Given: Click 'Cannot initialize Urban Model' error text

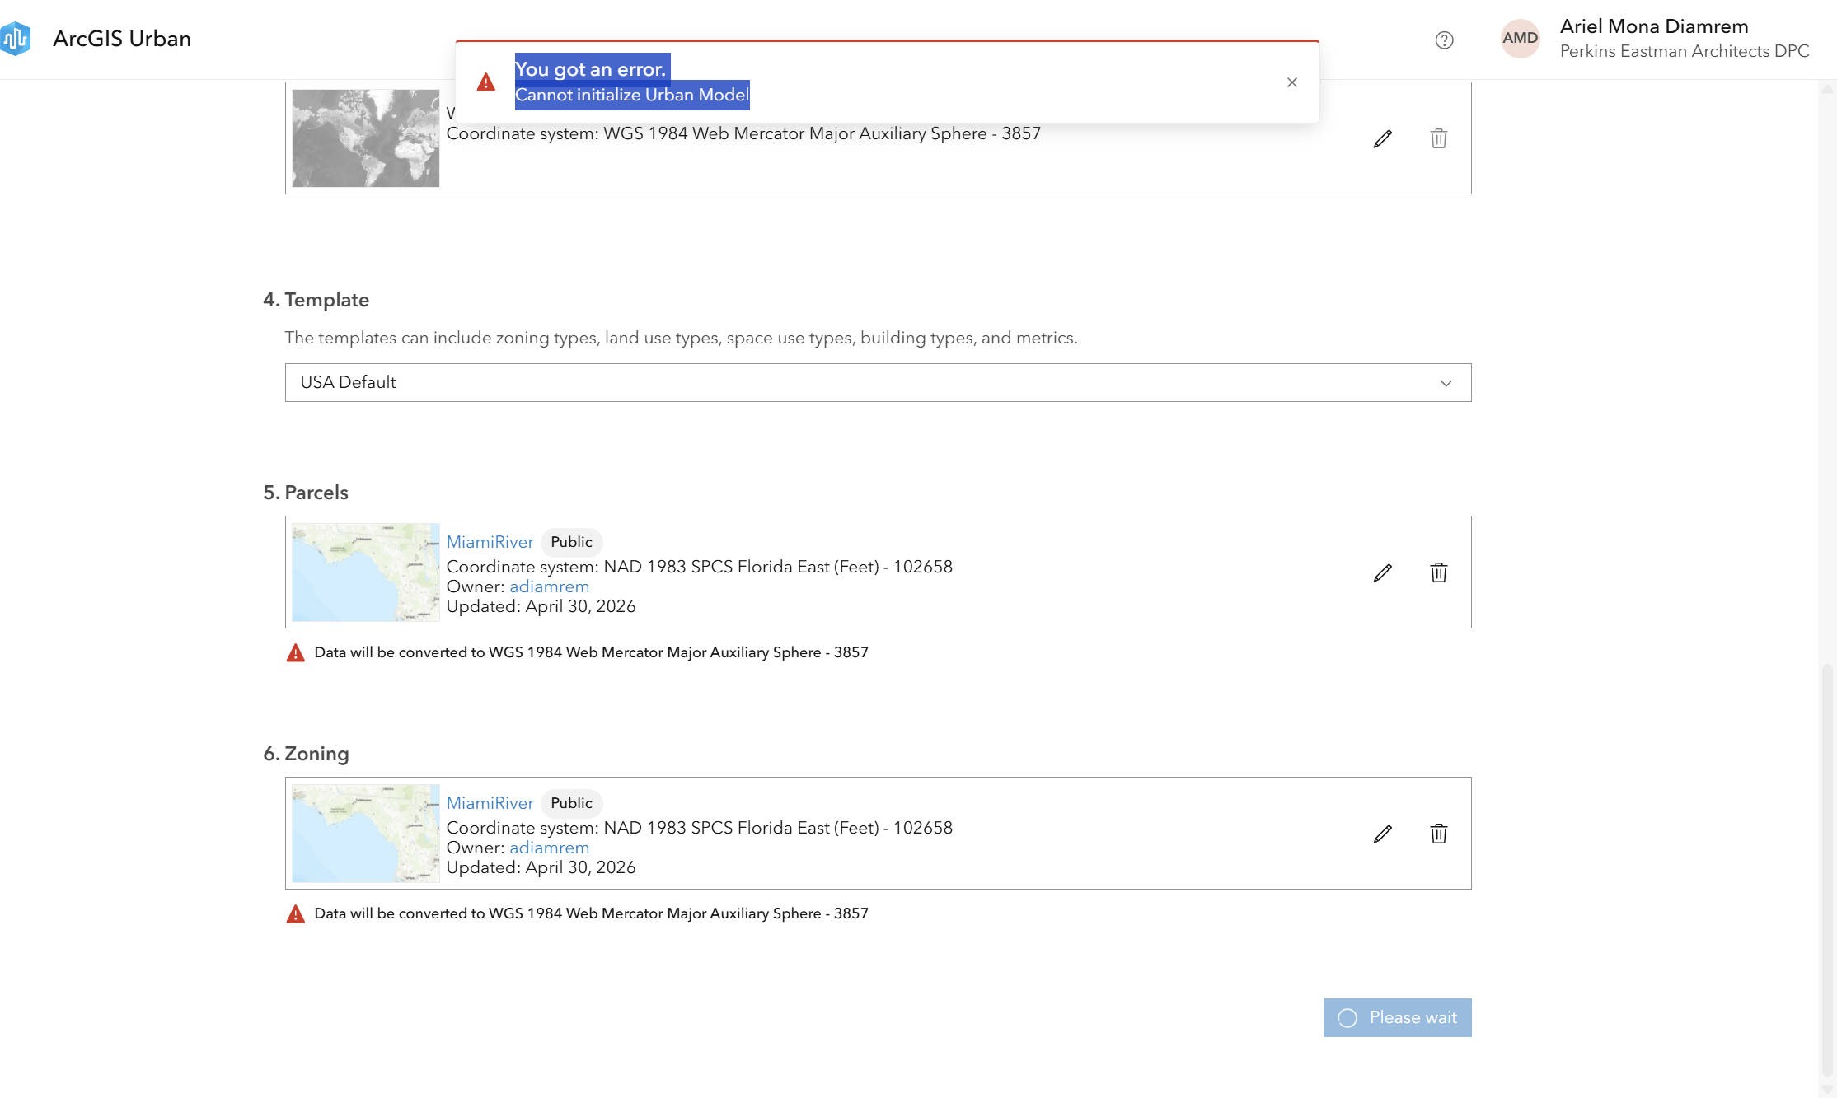Looking at the screenshot, I should [x=632, y=95].
